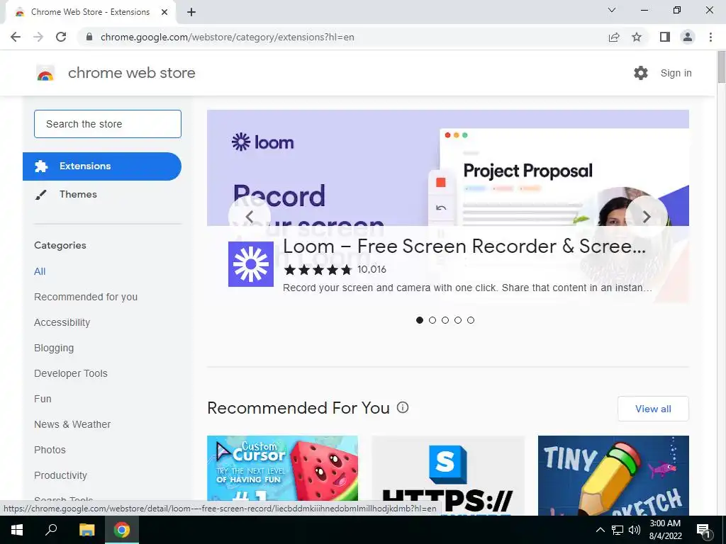The image size is (726, 544).
Task: Select the fourth carousel dot
Action: pos(458,320)
